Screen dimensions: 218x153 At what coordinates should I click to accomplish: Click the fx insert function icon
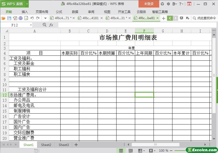tap(51, 25)
